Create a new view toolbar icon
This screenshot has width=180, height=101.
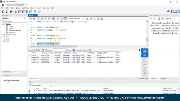point(23,11)
